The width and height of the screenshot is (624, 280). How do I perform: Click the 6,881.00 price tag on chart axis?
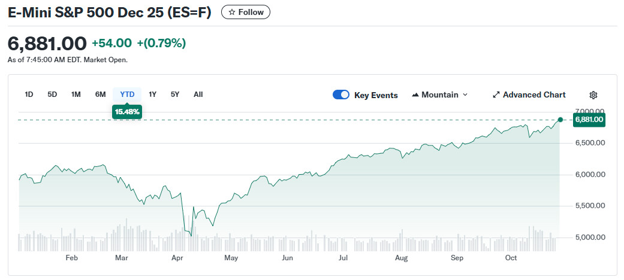point(589,120)
